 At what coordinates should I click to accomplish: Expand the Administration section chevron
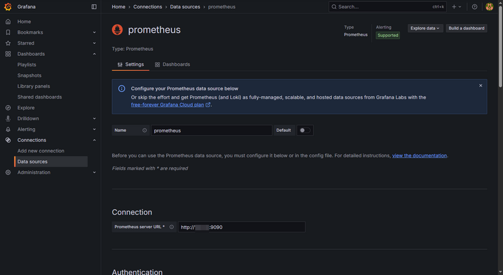(94, 173)
